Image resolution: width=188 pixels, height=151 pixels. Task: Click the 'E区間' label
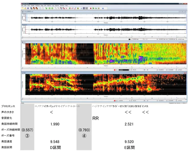pyautogui.click(x=129, y=147)
